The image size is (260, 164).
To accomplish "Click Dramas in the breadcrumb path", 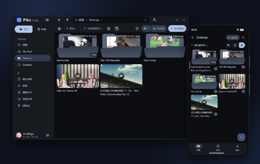I will 94,20.
